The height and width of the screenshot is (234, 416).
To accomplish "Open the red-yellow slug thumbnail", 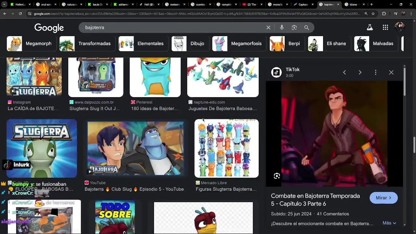I will pyautogui.click(x=203, y=217).
